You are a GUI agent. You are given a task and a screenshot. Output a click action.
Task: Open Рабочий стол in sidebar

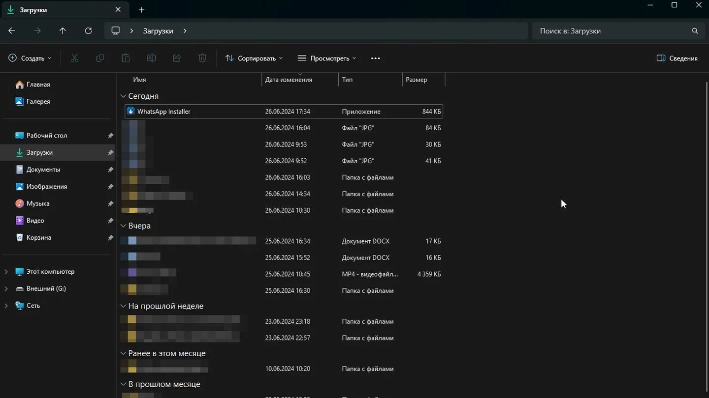point(46,135)
